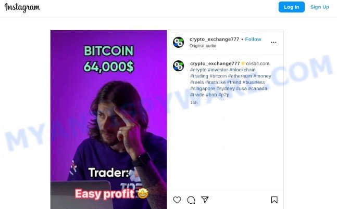Save post with the bookmark icon
This screenshot has width=337, height=209.
coord(274,200)
